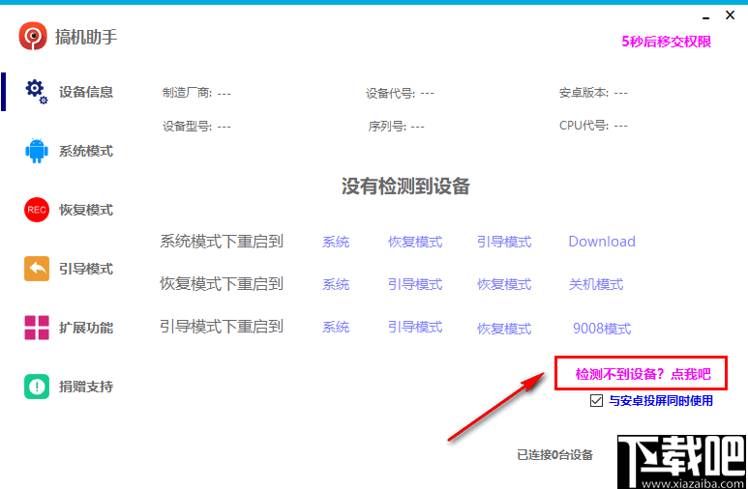Click the 搞机助手 title text

[x=86, y=37]
